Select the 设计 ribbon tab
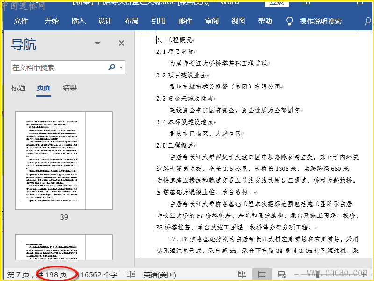374x281 pixels. click(105, 21)
